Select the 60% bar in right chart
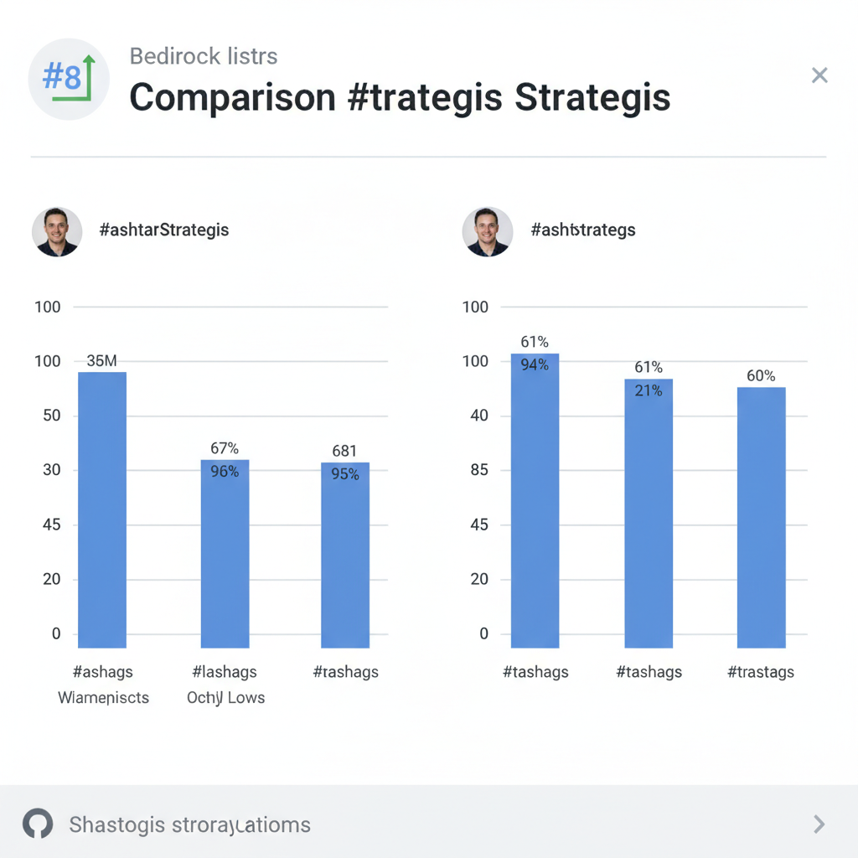The height and width of the screenshot is (858, 858). click(x=761, y=517)
